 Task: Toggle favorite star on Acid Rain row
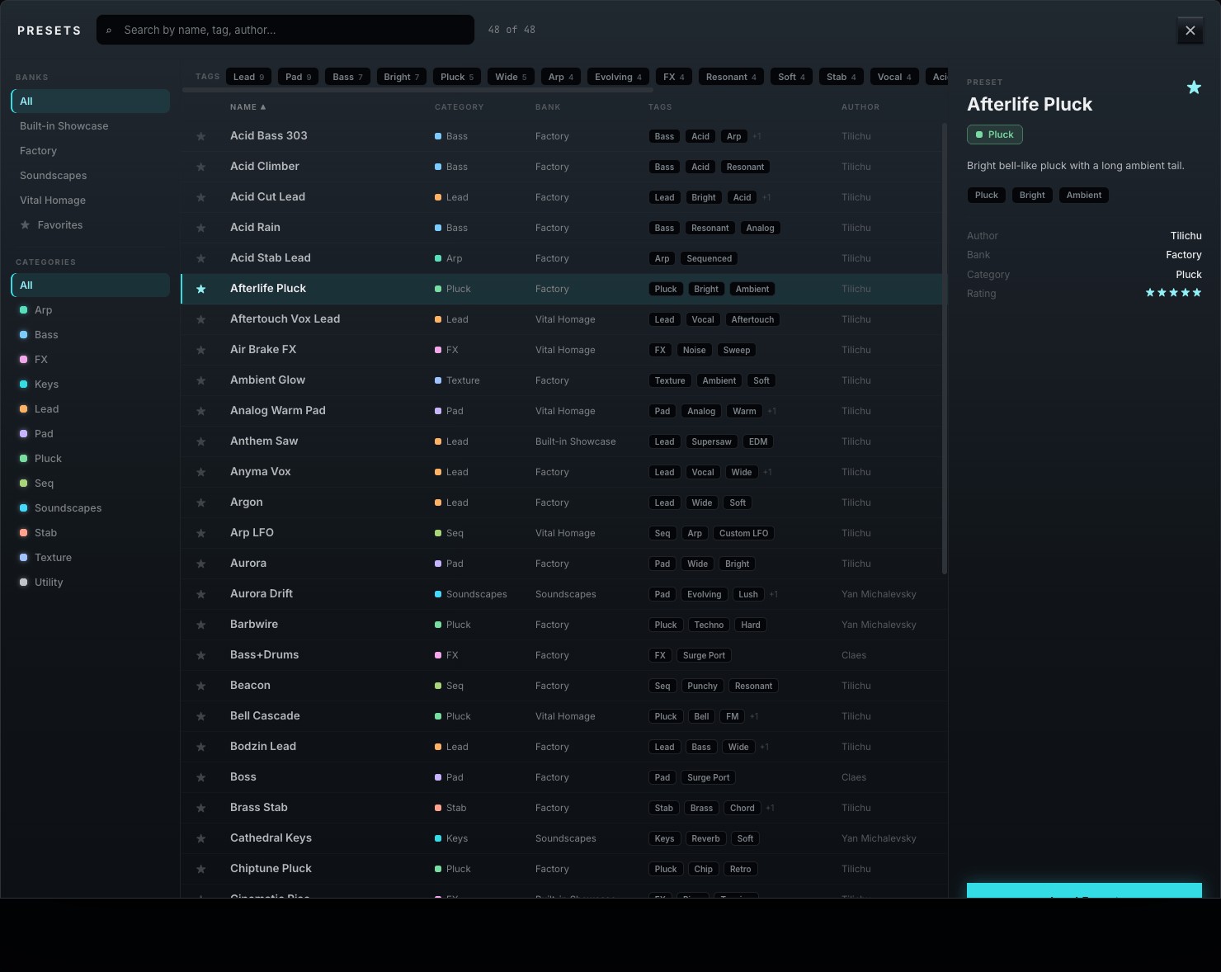coord(200,228)
